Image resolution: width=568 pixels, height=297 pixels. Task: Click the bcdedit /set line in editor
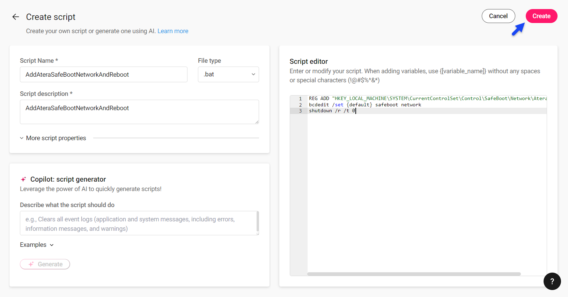coord(365,105)
